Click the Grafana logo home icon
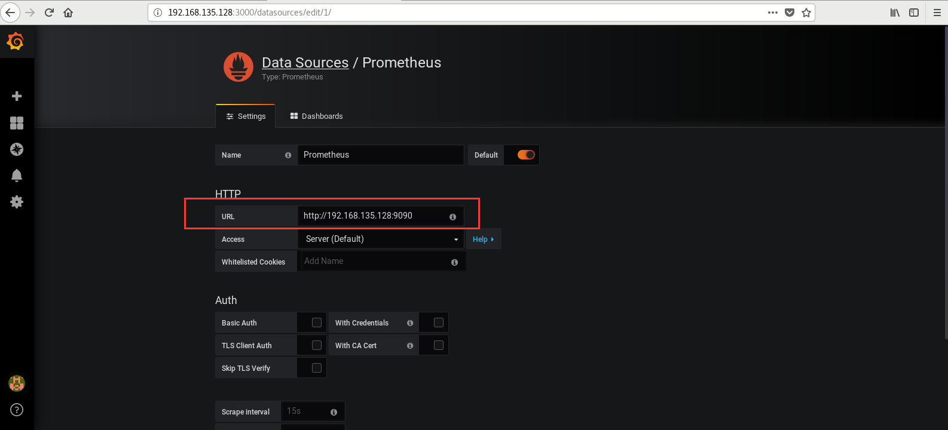The height and width of the screenshot is (430, 948). (x=16, y=41)
